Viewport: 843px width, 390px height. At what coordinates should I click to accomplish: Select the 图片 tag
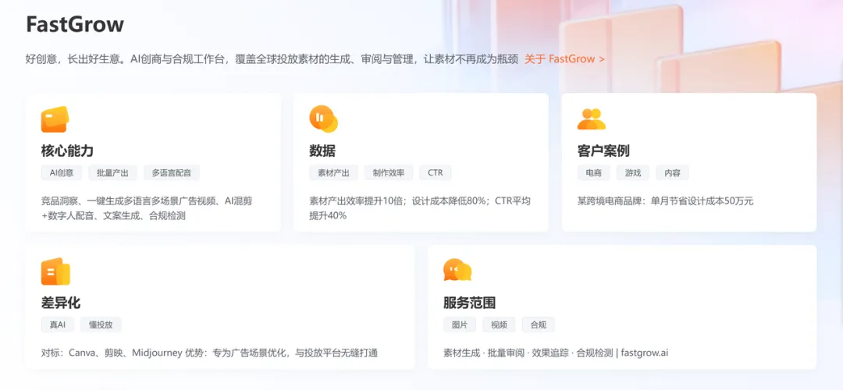click(x=460, y=324)
